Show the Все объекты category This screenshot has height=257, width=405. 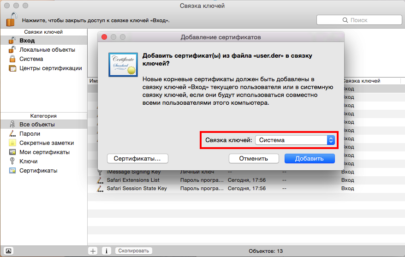(44, 124)
